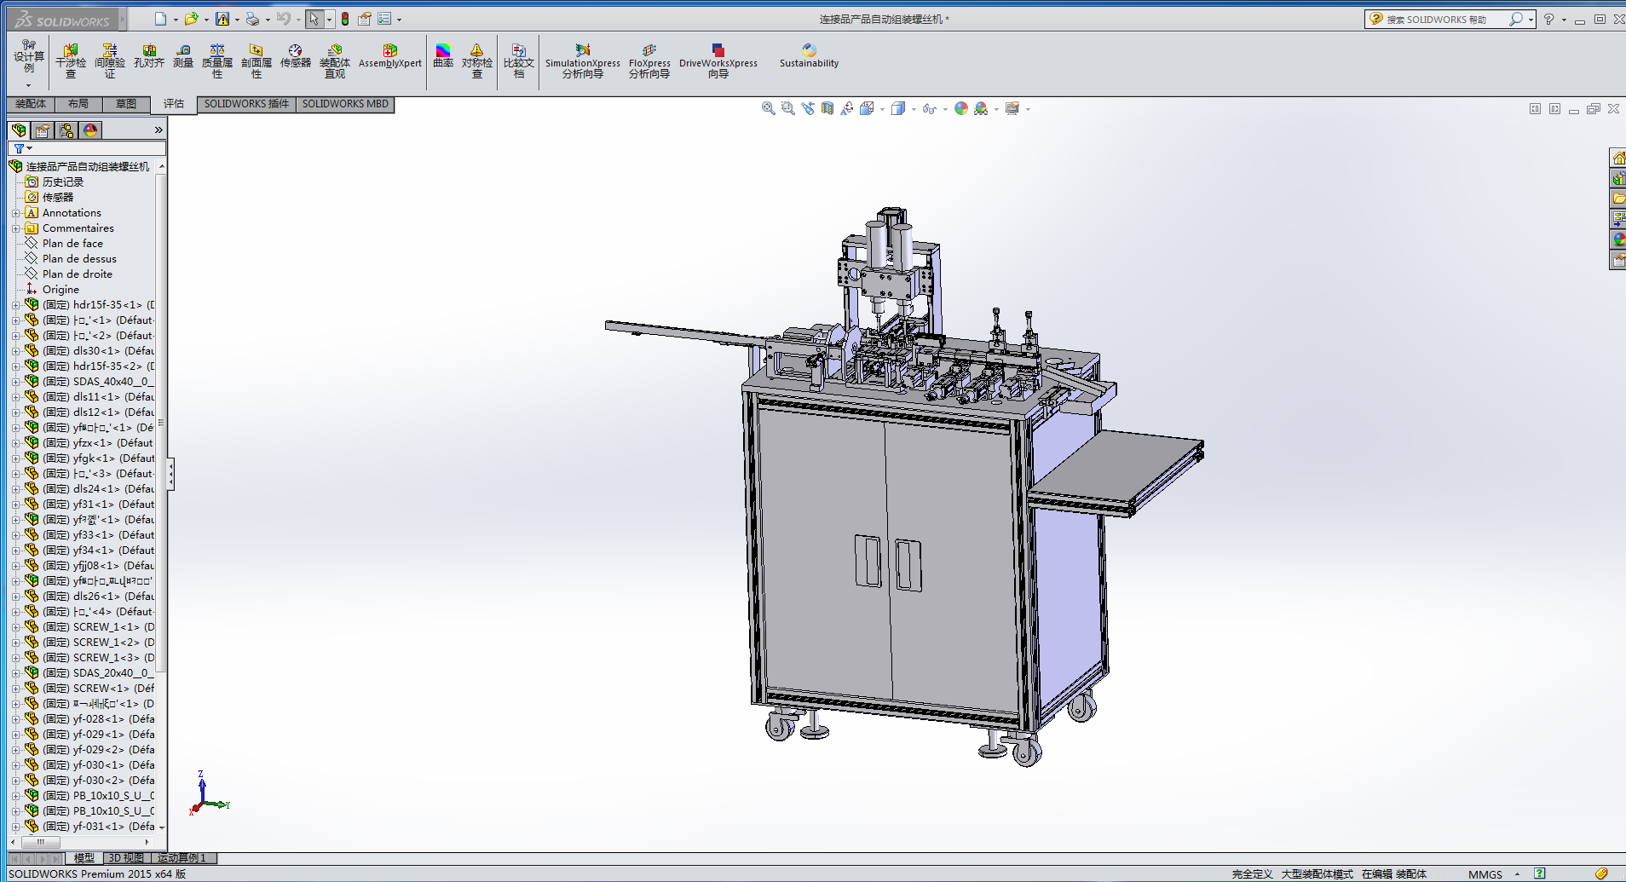Open the 运动算例 1 motion study tab

click(182, 858)
